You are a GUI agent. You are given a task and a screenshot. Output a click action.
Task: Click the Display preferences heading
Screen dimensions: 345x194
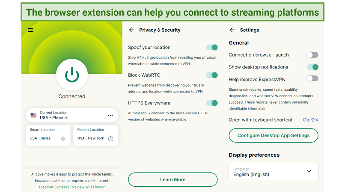(x=254, y=155)
